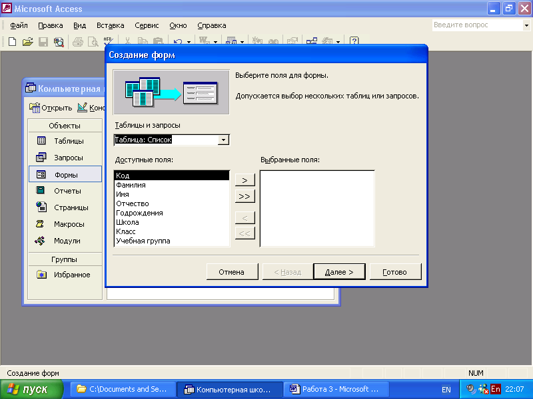Click inside the Выбранные поля list box
533x399 pixels.
point(317,209)
